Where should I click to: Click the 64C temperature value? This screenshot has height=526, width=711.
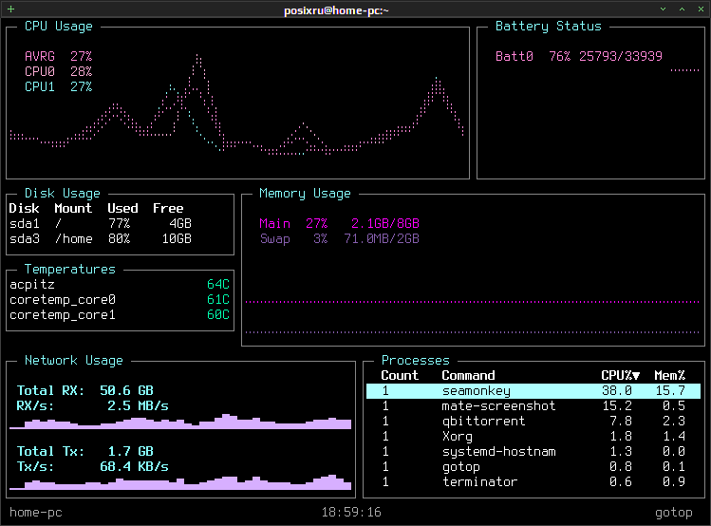point(218,285)
